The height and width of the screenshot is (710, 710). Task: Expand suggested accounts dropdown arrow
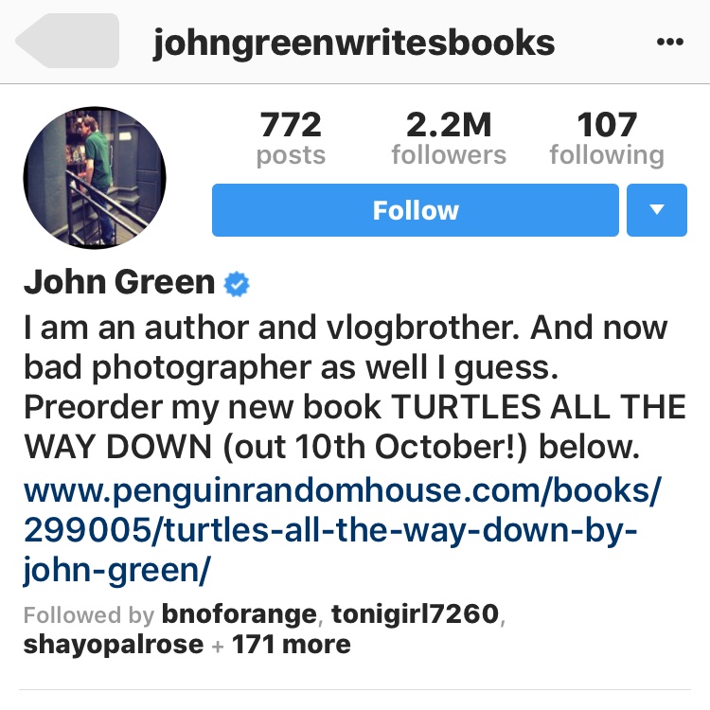657,210
